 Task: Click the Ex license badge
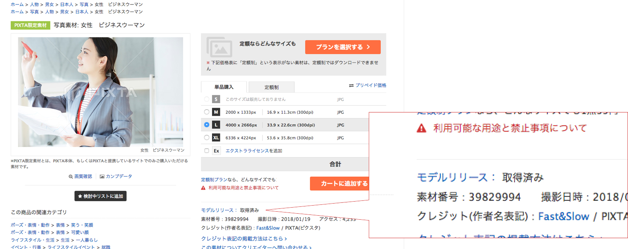tap(216, 151)
